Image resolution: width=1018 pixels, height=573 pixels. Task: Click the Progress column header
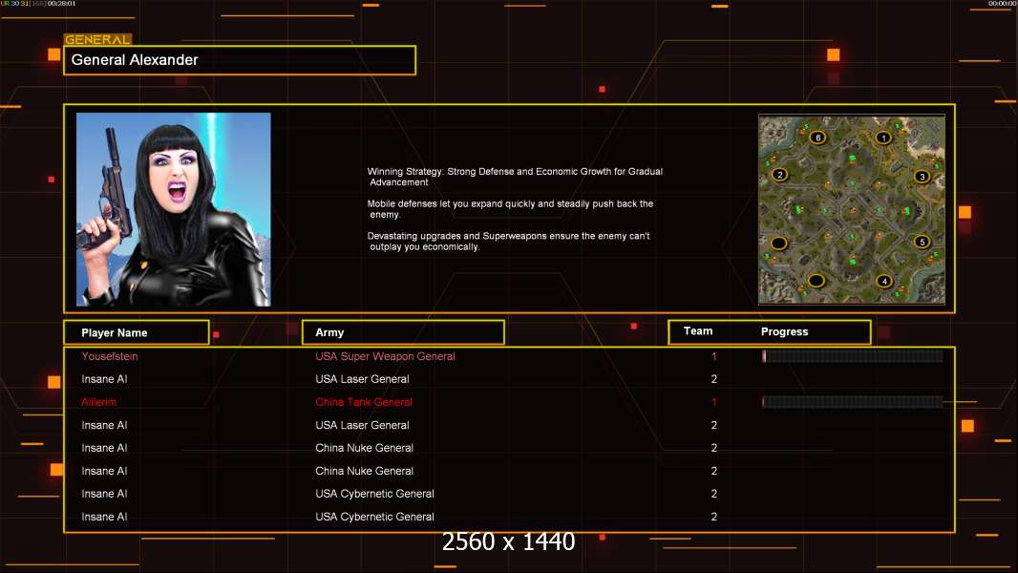pyautogui.click(x=784, y=331)
